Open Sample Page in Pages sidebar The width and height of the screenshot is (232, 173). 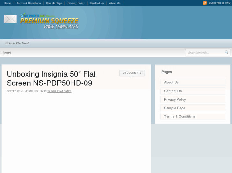click(193, 108)
